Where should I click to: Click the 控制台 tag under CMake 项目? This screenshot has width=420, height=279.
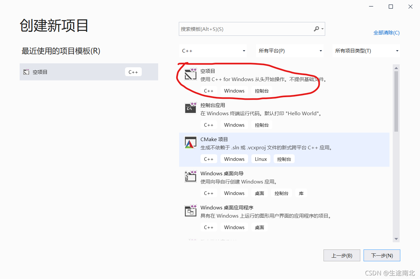(284, 159)
